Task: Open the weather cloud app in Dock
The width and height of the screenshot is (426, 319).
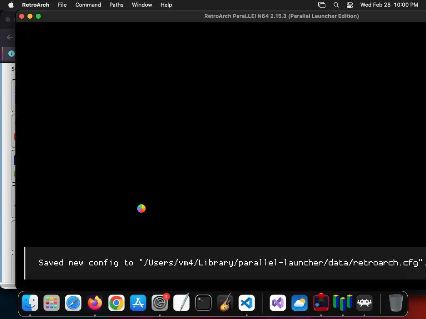Action: 300,302
